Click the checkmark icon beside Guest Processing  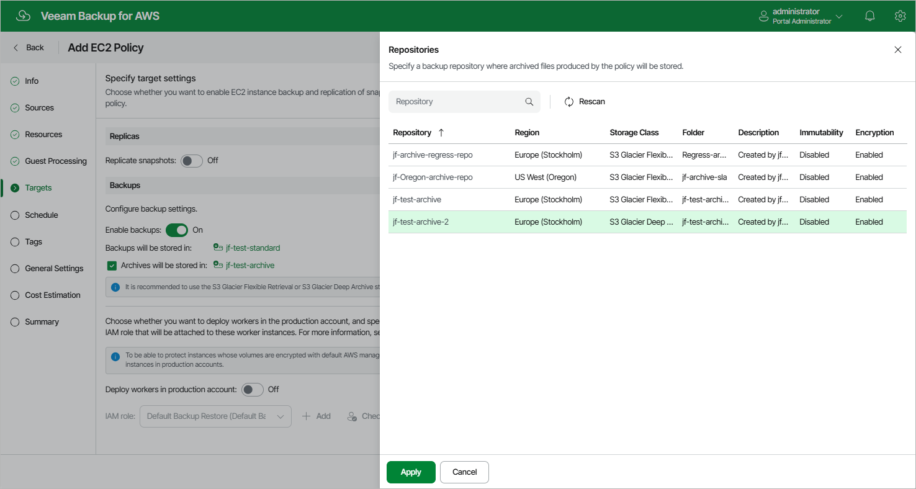pyautogui.click(x=15, y=161)
